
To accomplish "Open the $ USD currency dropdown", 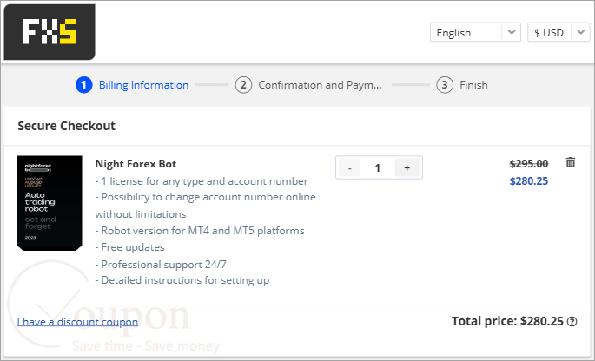I will pyautogui.click(x=559, y=32).
